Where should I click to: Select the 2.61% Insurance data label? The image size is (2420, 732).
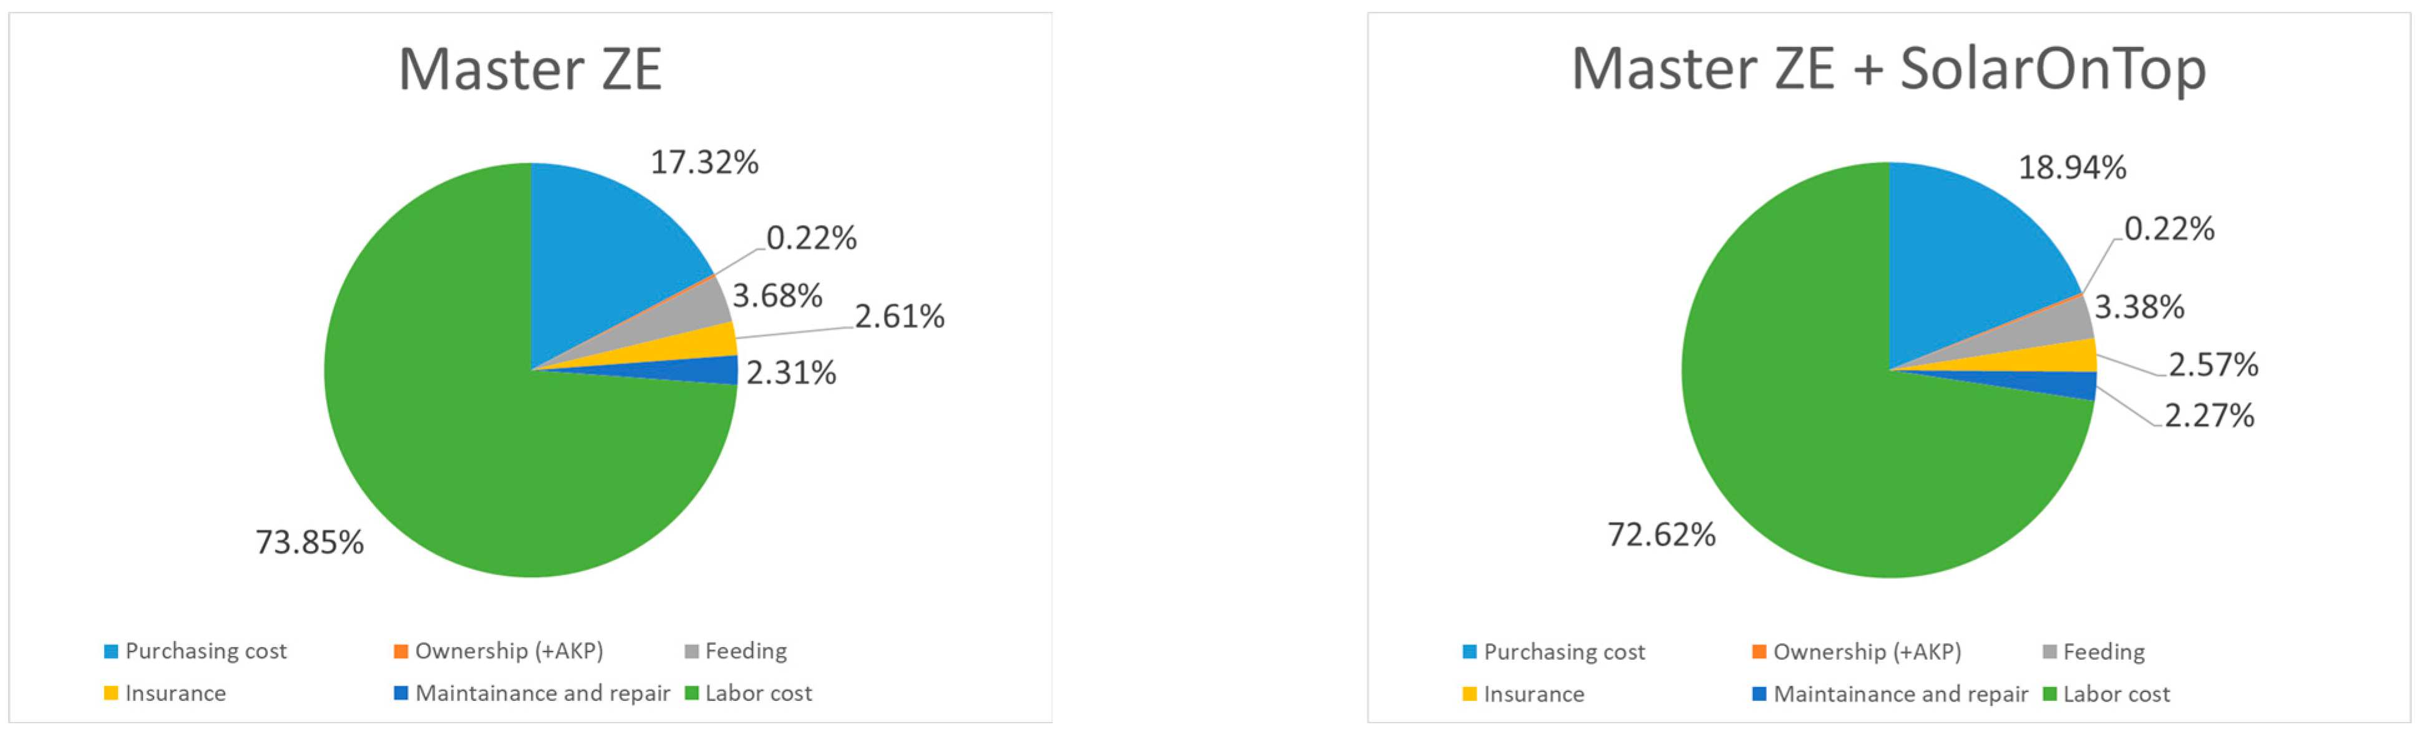click(x=899, y=316)
